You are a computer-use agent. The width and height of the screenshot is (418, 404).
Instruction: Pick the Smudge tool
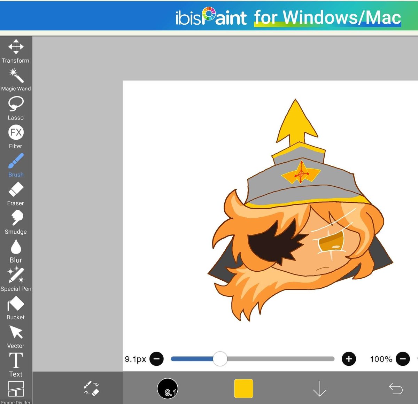click(16, 222)
